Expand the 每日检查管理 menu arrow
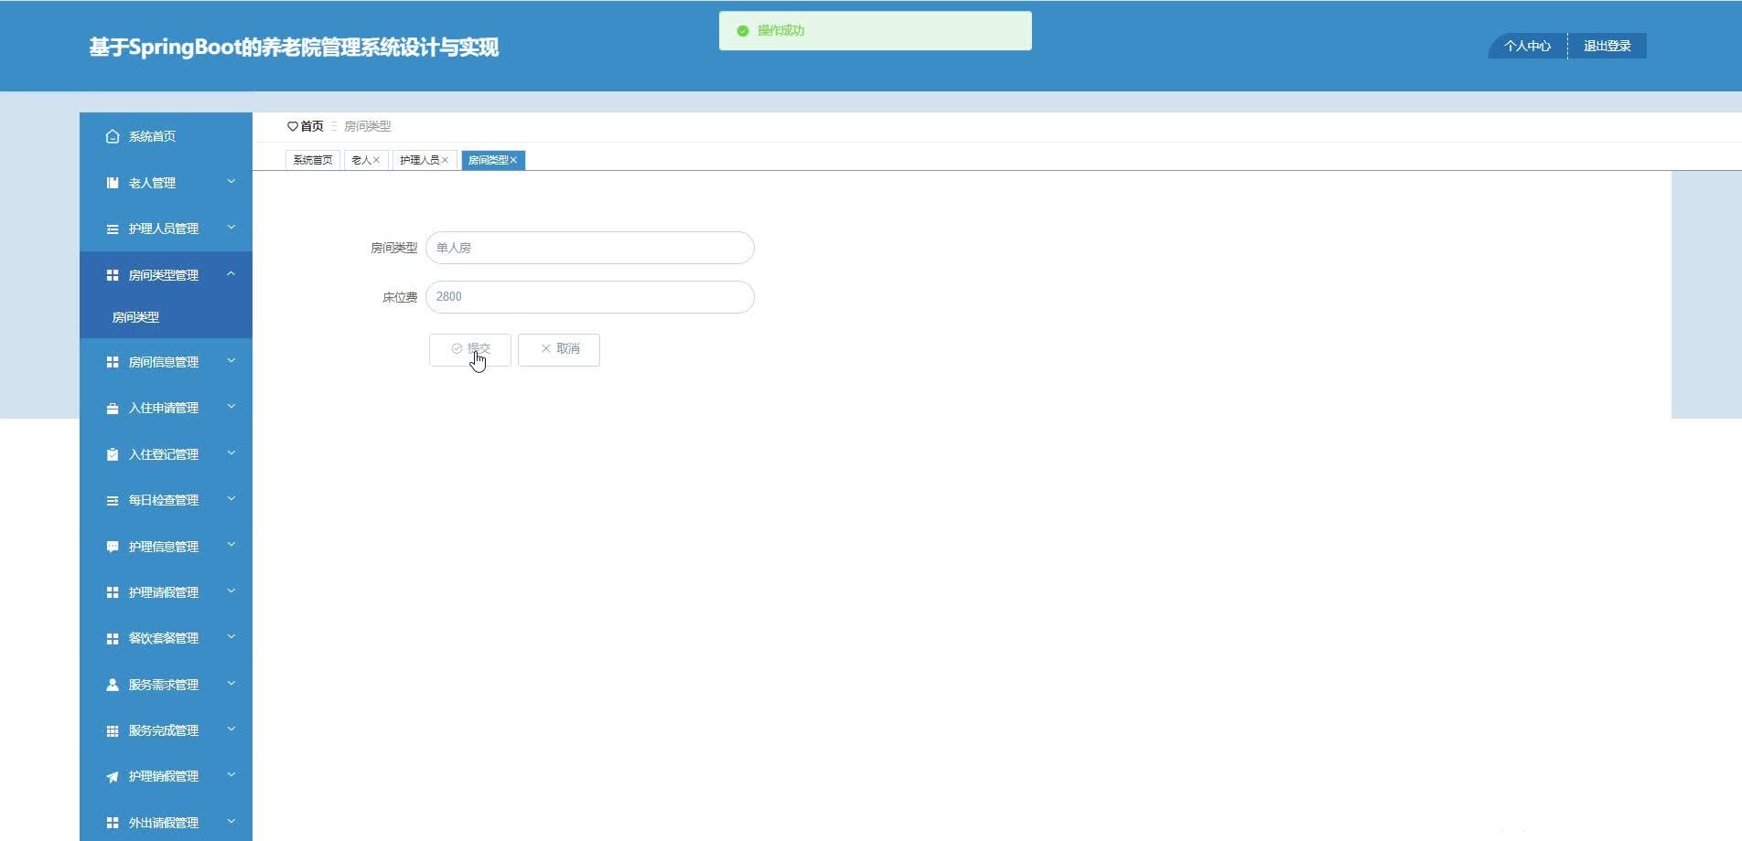The height and width of the screenshot is (841, 1742). (x=231, y=499)
